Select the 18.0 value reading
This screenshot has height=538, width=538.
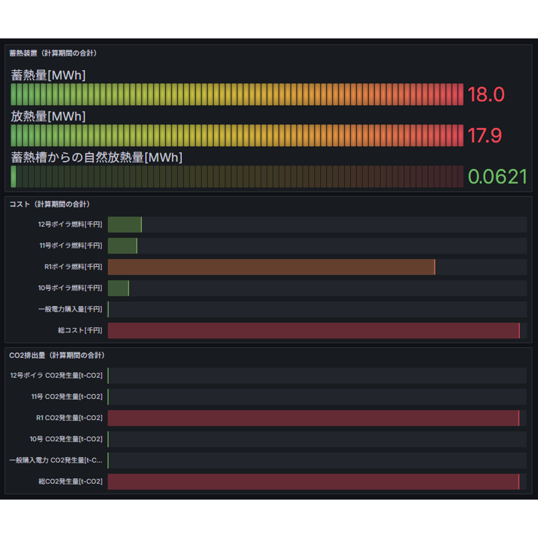pyautogui.click(x=486, y=94)
